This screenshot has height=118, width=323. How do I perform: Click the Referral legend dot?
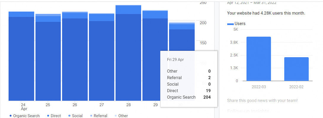91,116
